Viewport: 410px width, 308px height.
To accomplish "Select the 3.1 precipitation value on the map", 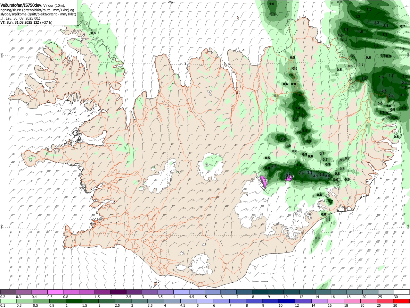I will (x=316, y=176).
